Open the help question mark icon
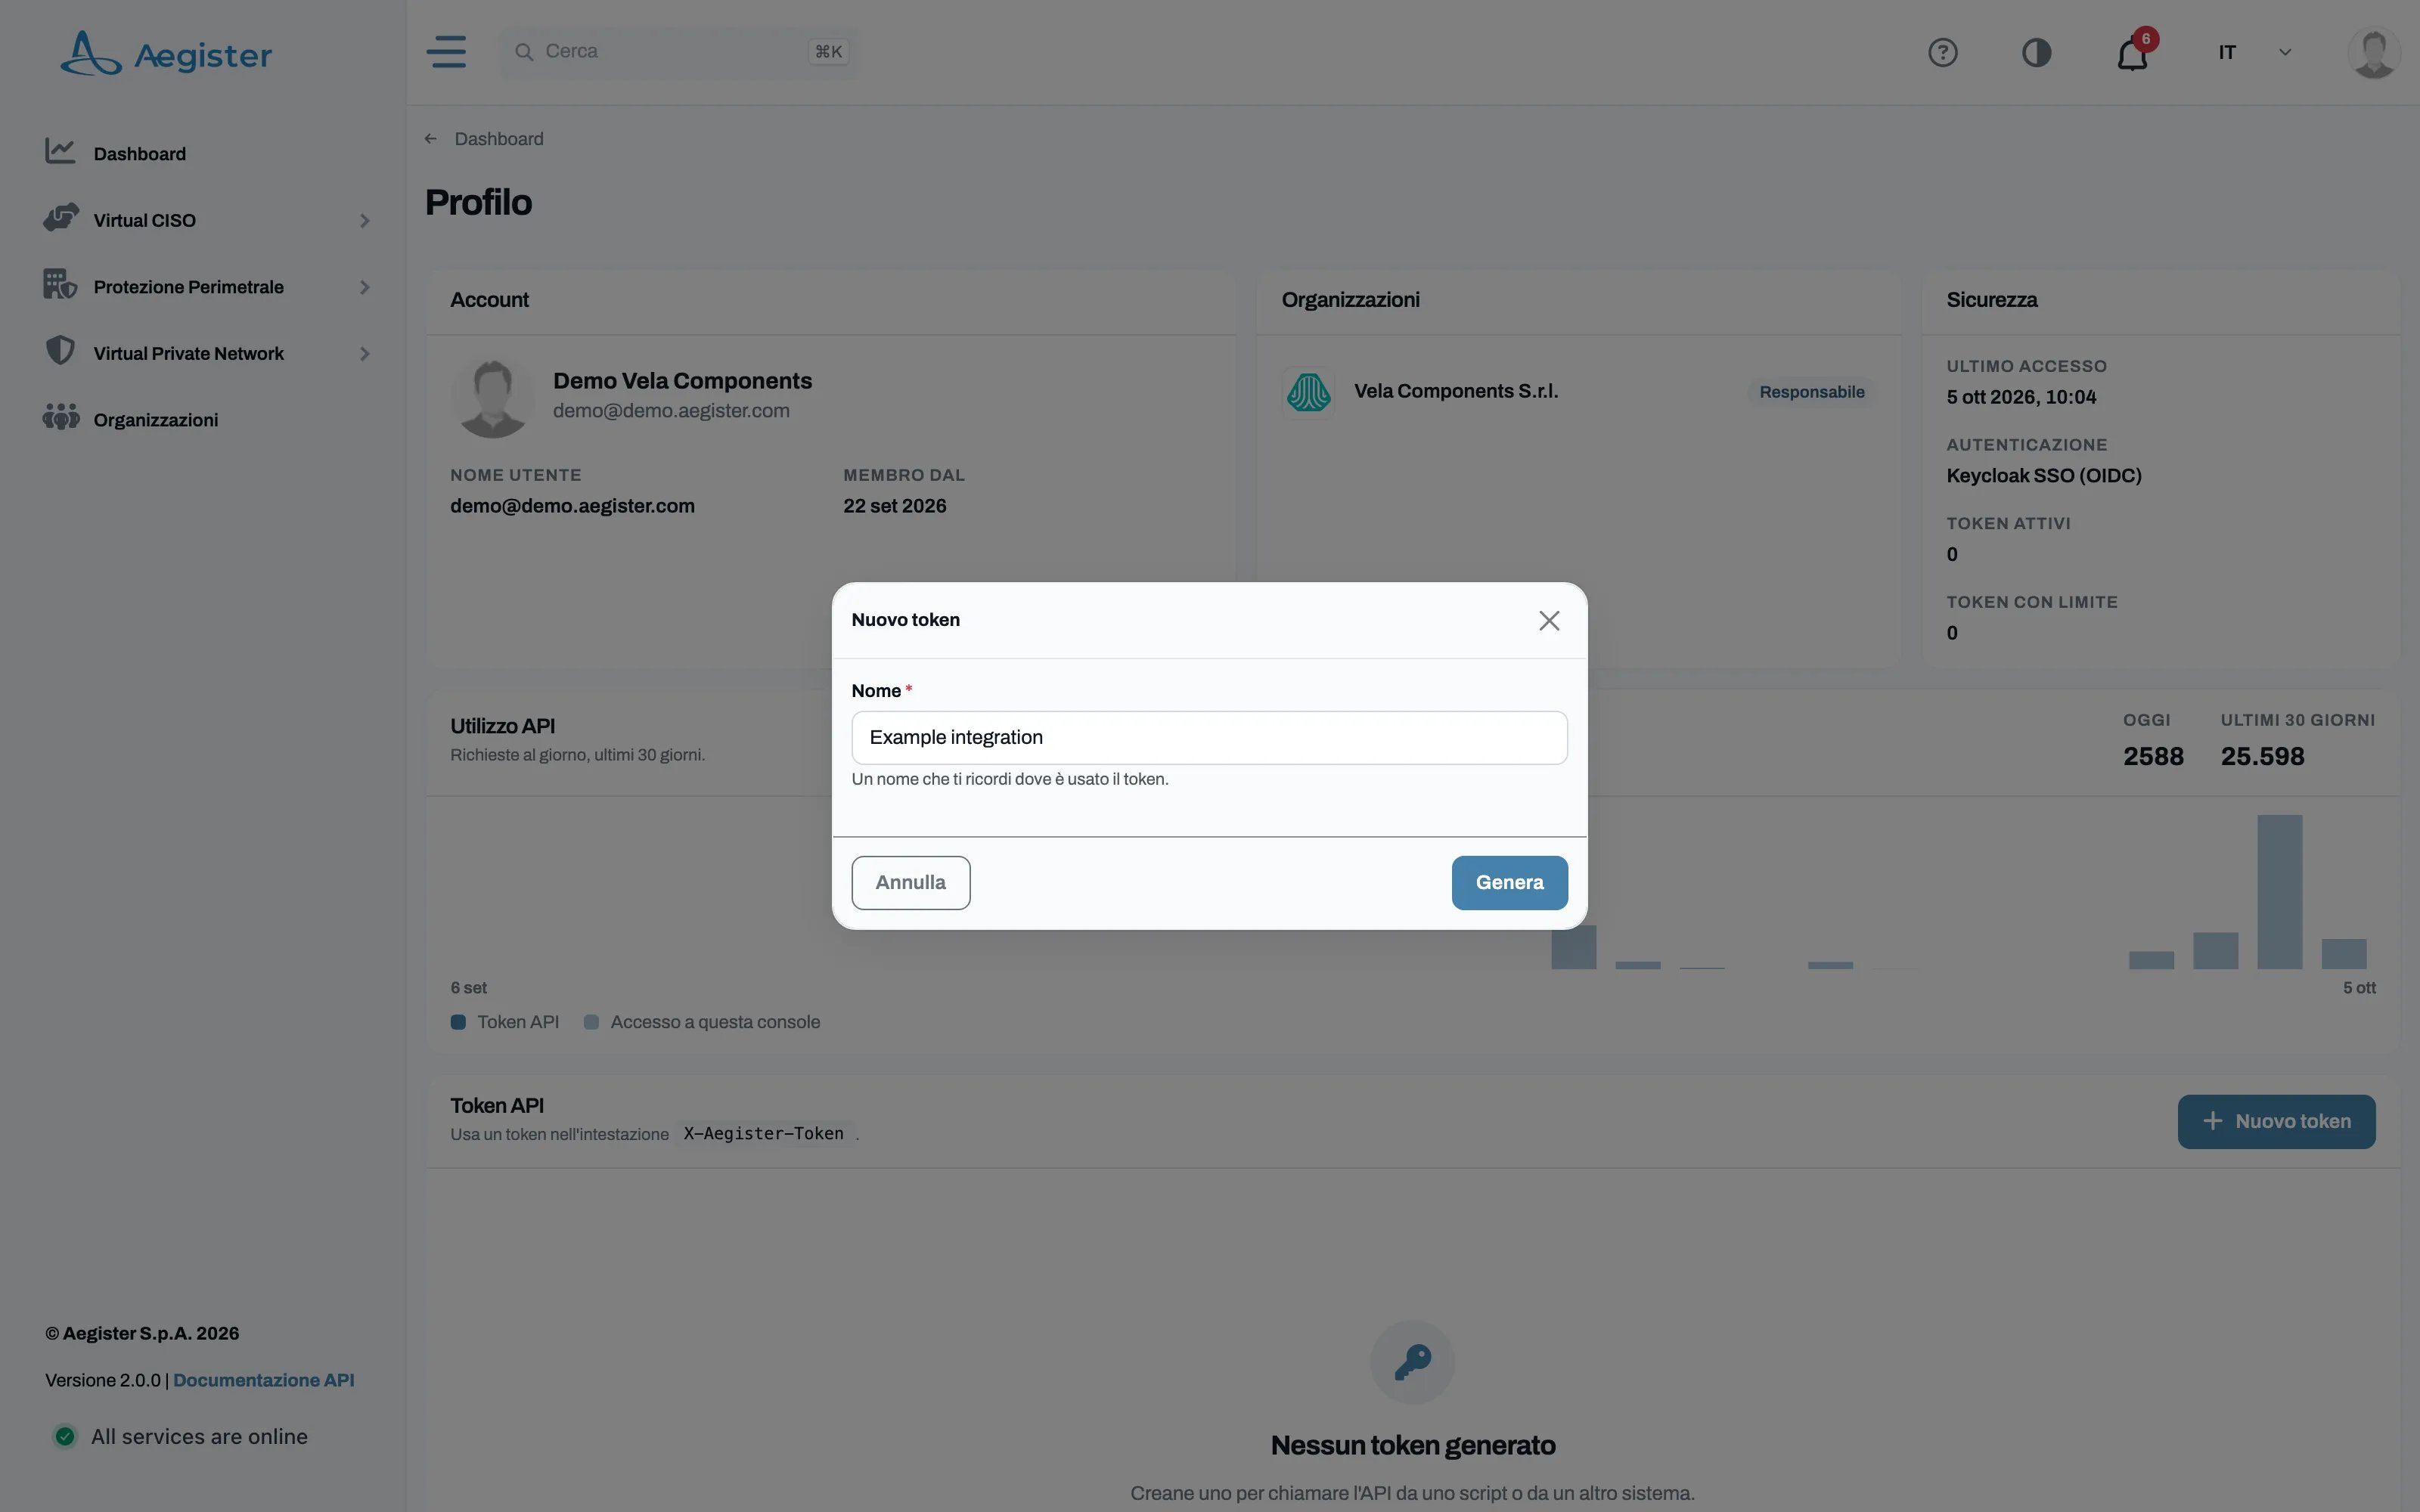Screen dimensions: 2420x1512 pos(1942,52)
